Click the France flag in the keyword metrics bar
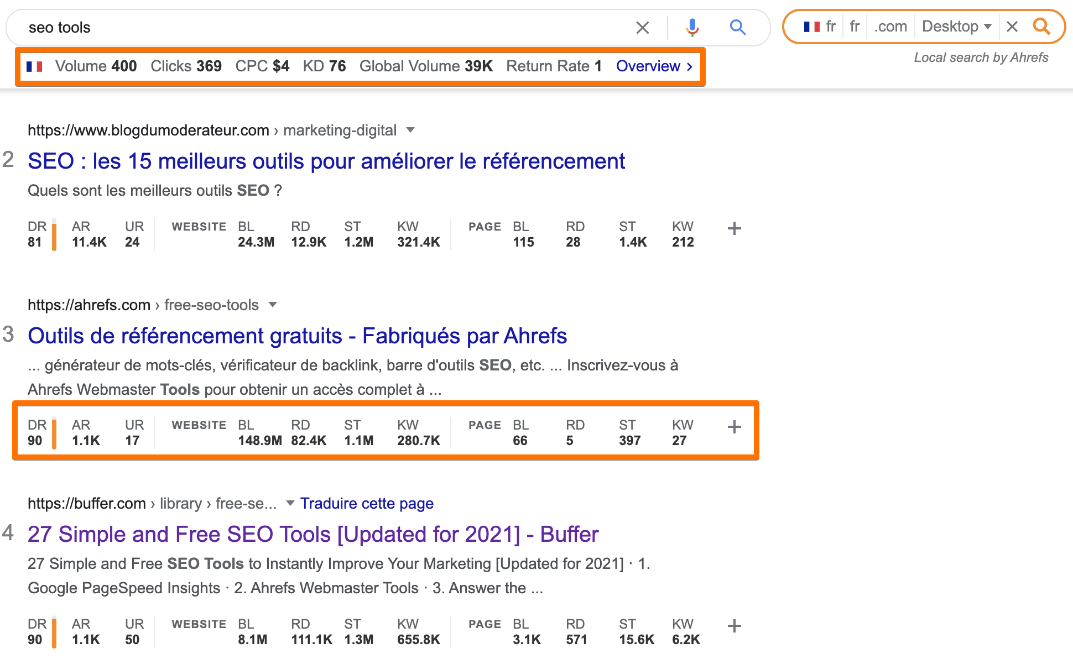Viewport: 1073px width, 669px height. click(34, 66)
